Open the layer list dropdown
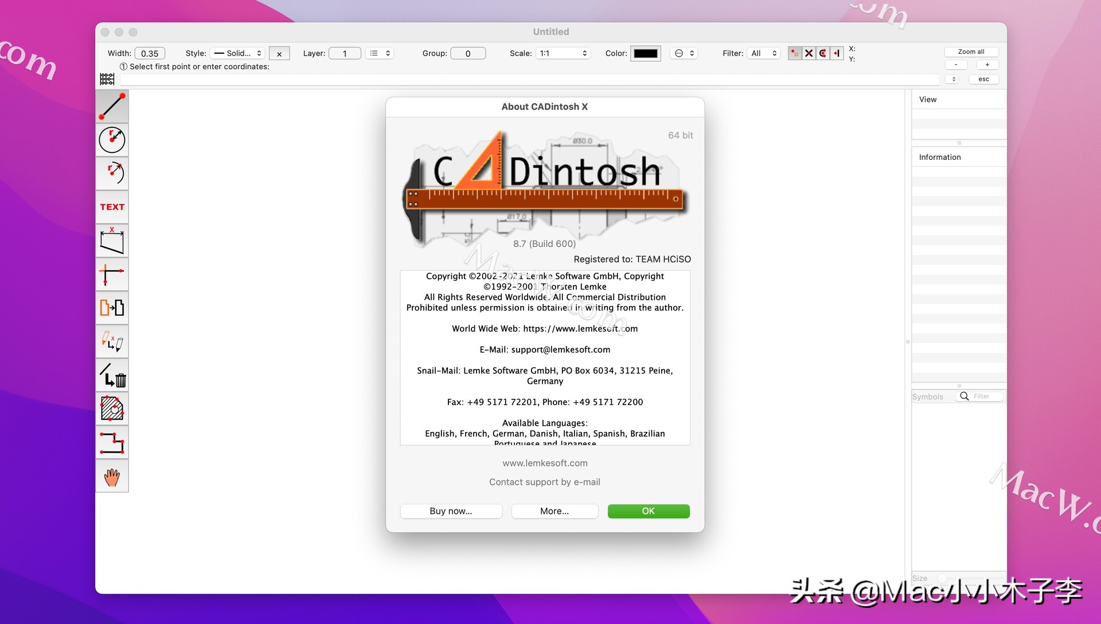This screenshot has height=624, width=1101. point(380,53)
